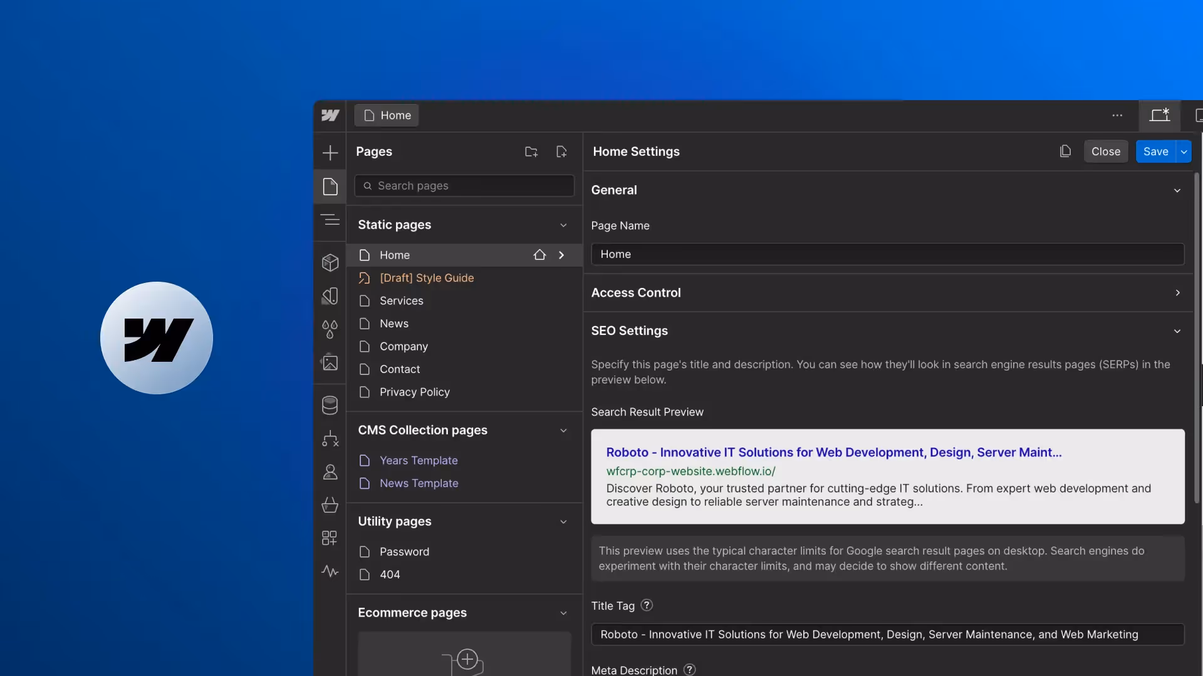Open the CMS database icon

click(330, 405)
